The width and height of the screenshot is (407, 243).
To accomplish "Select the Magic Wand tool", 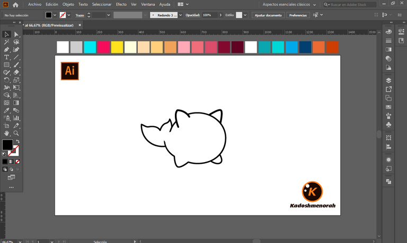I will point(6,42).
